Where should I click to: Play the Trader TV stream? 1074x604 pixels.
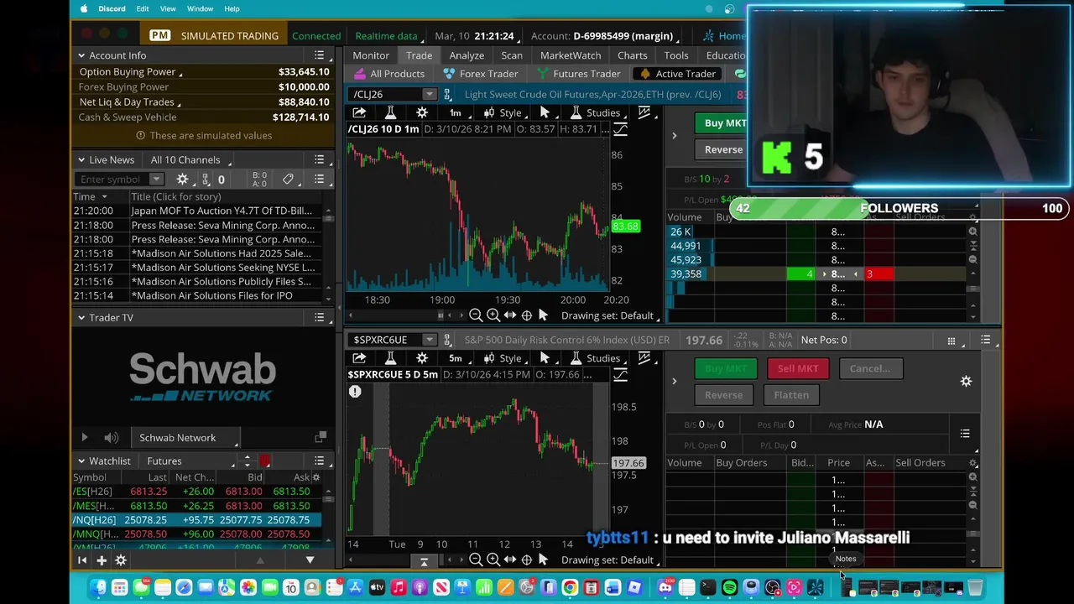click(x=84, y=437)
